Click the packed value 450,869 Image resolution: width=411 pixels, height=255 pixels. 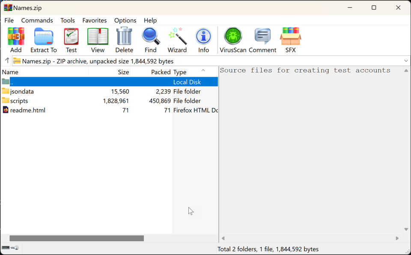pos(160,101)
